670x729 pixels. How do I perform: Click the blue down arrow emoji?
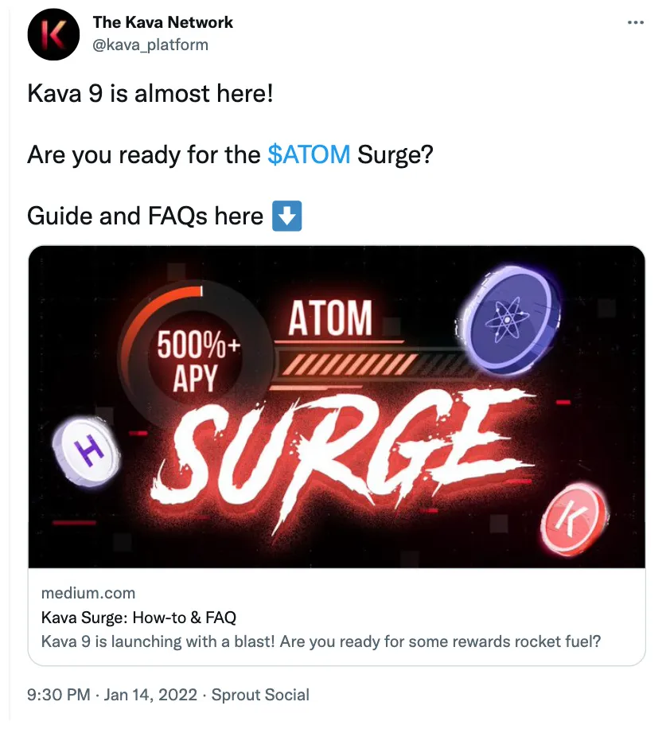(x=286, y=216)
